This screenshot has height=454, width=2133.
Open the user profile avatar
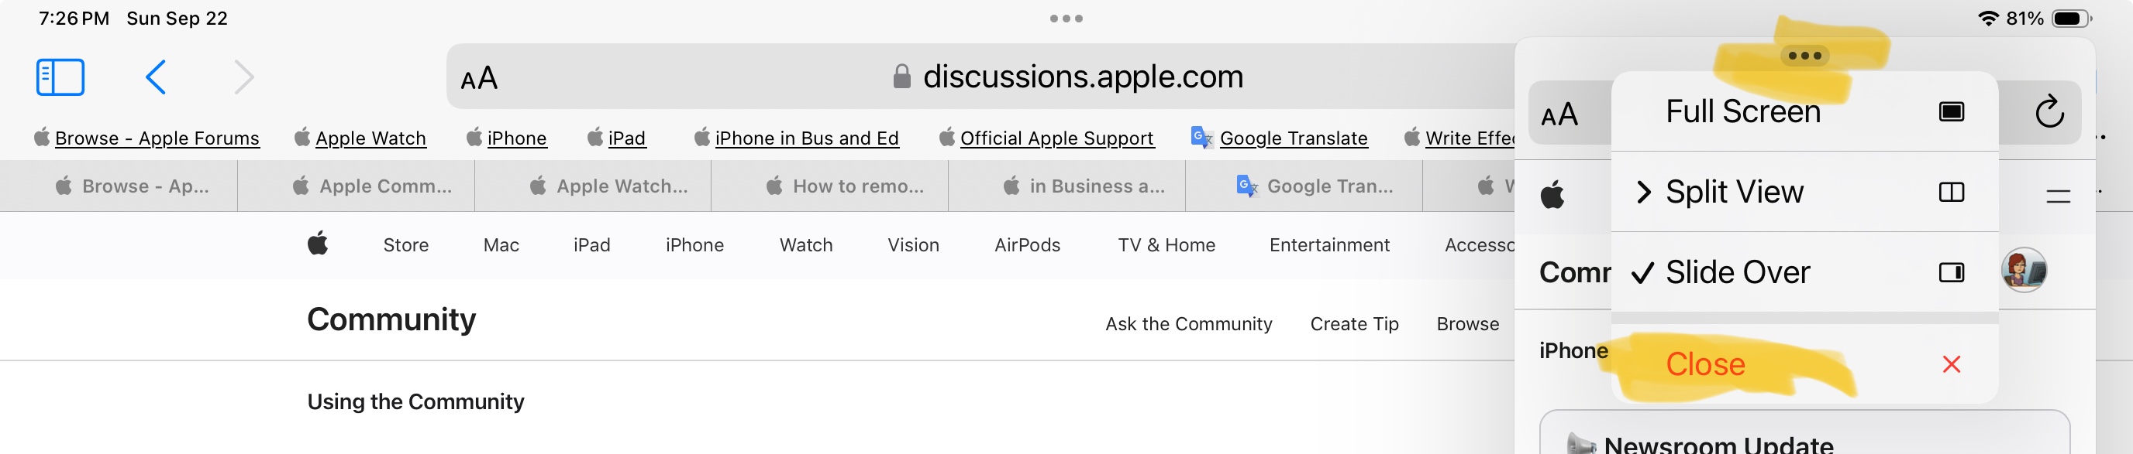[x=2023, y=271]
